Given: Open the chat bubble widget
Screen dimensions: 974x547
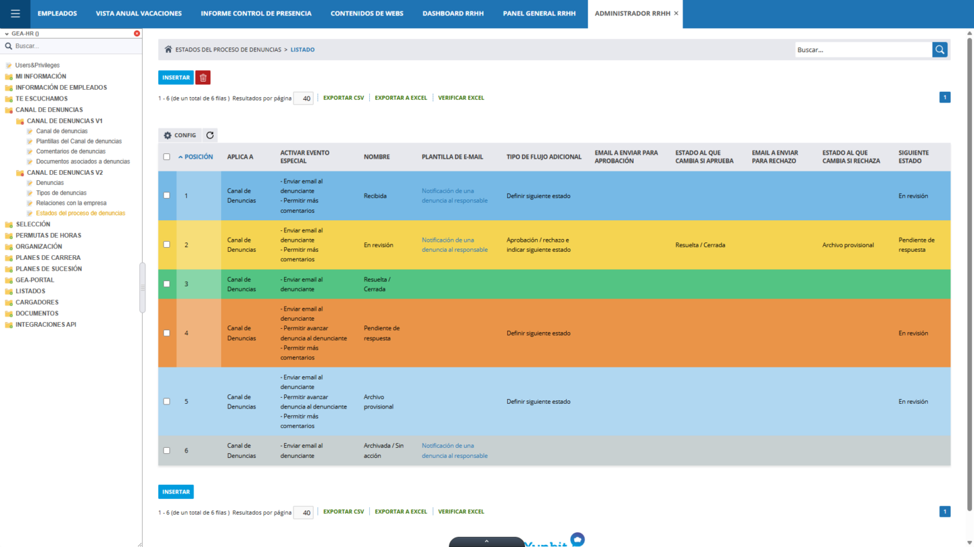Looking at the screenshot, I should (x=577, y=539).
